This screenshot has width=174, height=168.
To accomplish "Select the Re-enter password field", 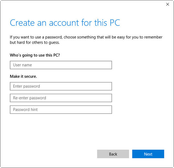I will 61,98.
